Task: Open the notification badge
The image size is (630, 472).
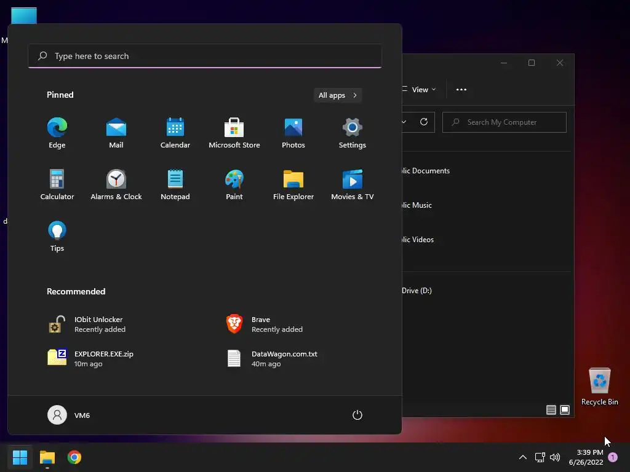Action: (613, 457)
